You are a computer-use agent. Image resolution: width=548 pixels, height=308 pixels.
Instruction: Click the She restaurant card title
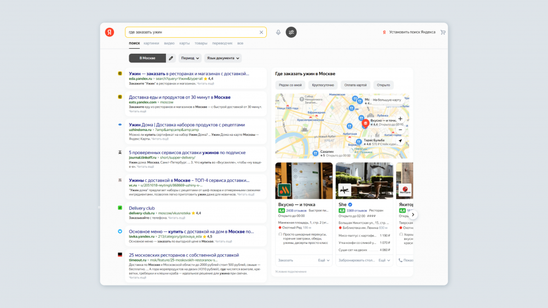click(342, 204)
